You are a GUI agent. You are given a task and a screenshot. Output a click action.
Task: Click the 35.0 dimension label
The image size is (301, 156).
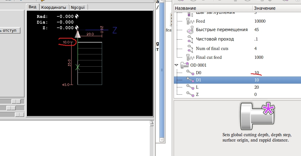69,63
